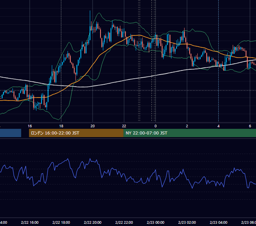Click the 22 hour label on chart axis
This screenshot has height=226, width=256.
pos(124,126)
